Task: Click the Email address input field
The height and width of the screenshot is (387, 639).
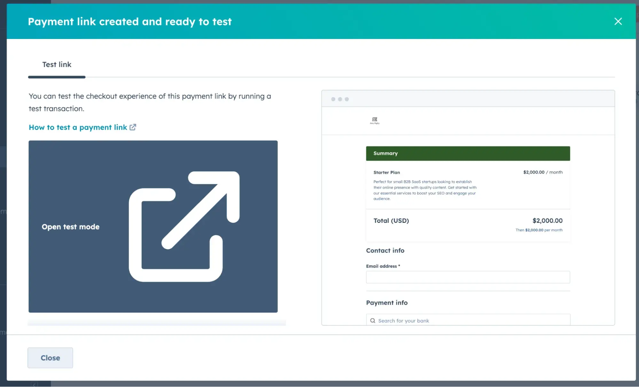Action: point(468,277)
